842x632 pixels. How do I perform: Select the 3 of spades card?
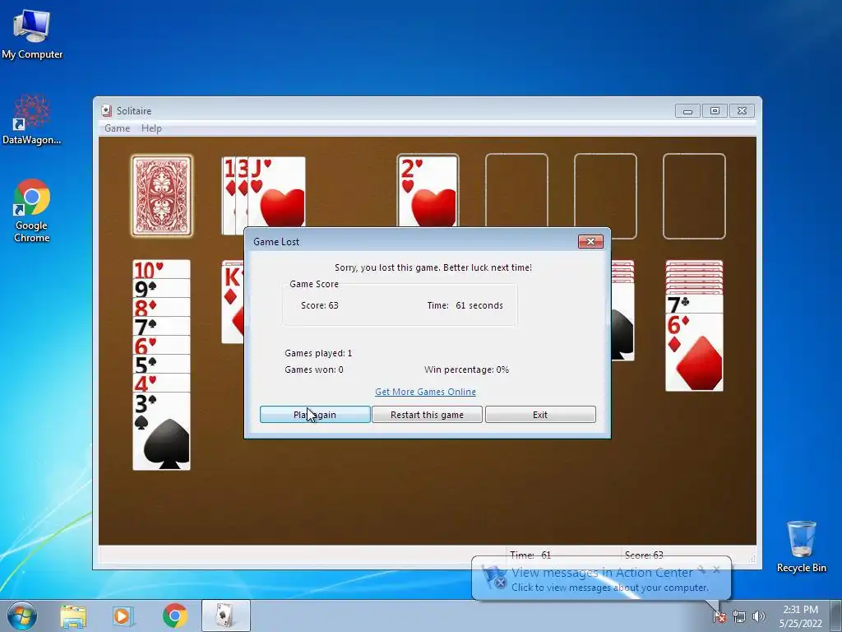pos(161,431)
